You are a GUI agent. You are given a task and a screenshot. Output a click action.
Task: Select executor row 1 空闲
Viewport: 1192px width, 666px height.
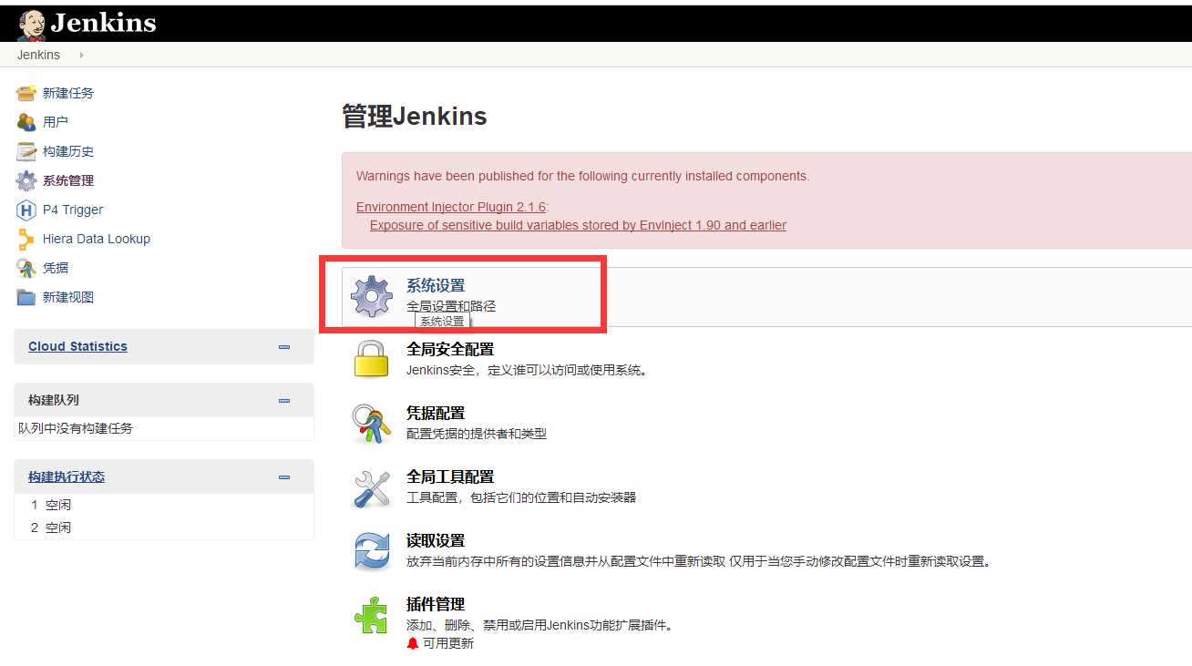click(x=164, y=505)
